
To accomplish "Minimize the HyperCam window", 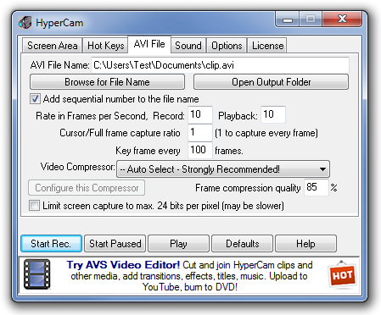I will [x=288, y=19].
